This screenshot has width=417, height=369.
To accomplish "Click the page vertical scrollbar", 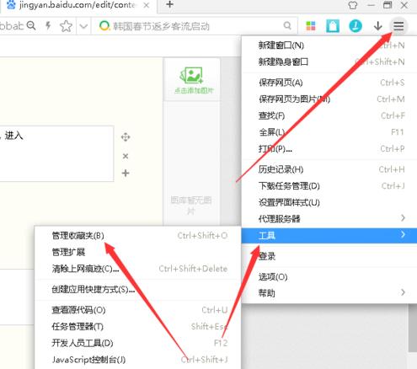I will pyautogui.click(x=412, y=328).
